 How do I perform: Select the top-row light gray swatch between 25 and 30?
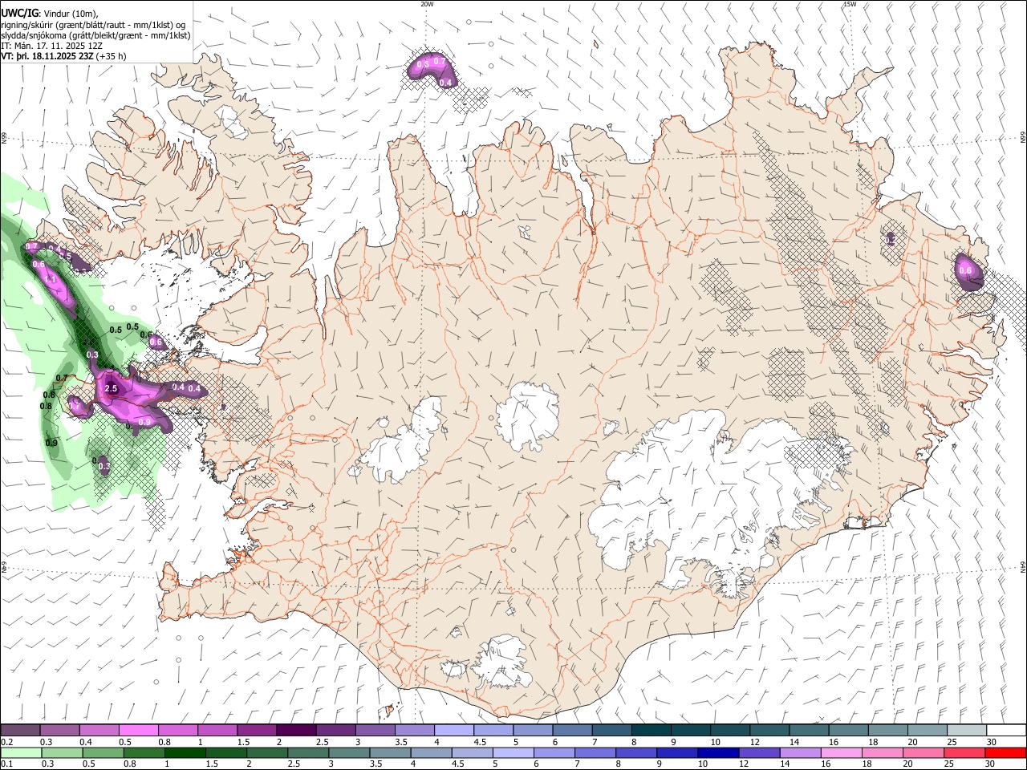tap(967, 730)
